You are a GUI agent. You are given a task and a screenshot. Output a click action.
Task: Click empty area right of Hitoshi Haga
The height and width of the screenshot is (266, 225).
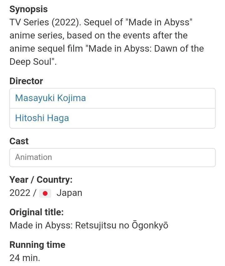142,118
